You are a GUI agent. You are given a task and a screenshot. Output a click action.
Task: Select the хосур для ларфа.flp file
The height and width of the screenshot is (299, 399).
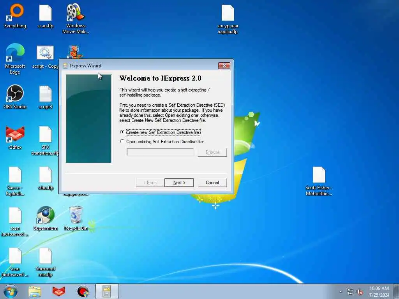[228, 19]
